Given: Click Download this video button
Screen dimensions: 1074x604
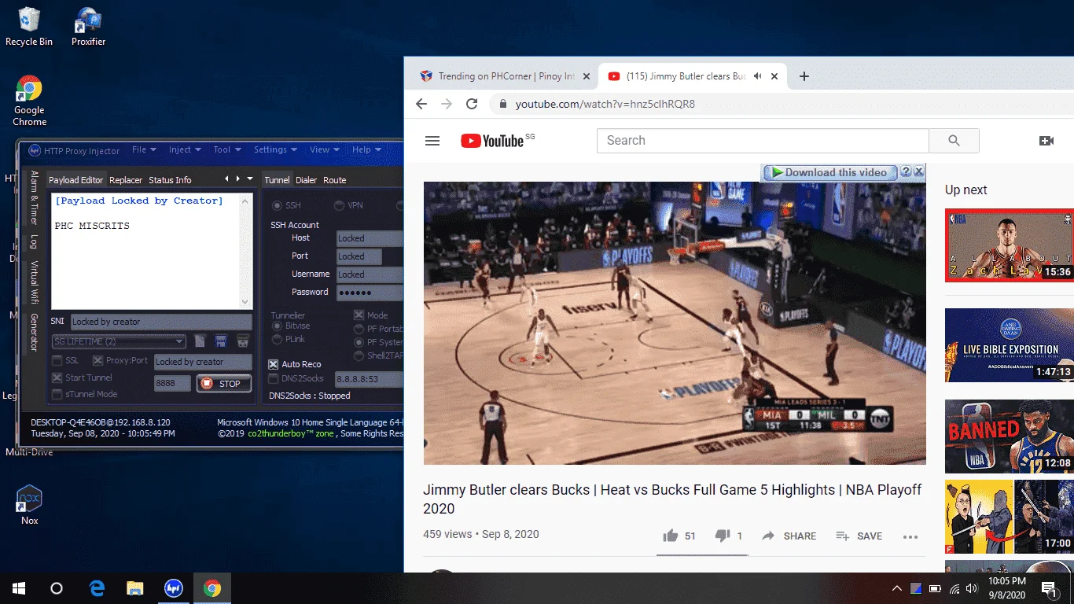Looking at the screenshot, I should click(829, 172).
